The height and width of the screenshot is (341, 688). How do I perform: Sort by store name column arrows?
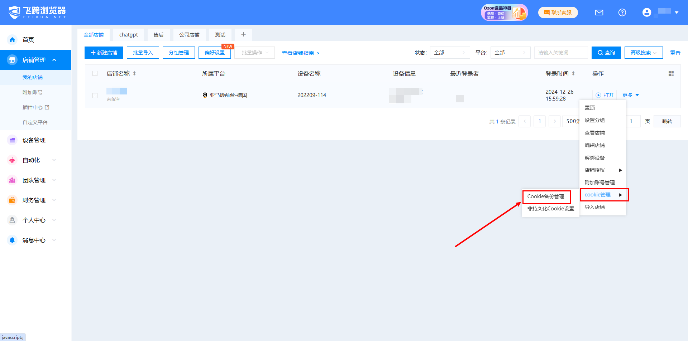(x=134, y=74)
